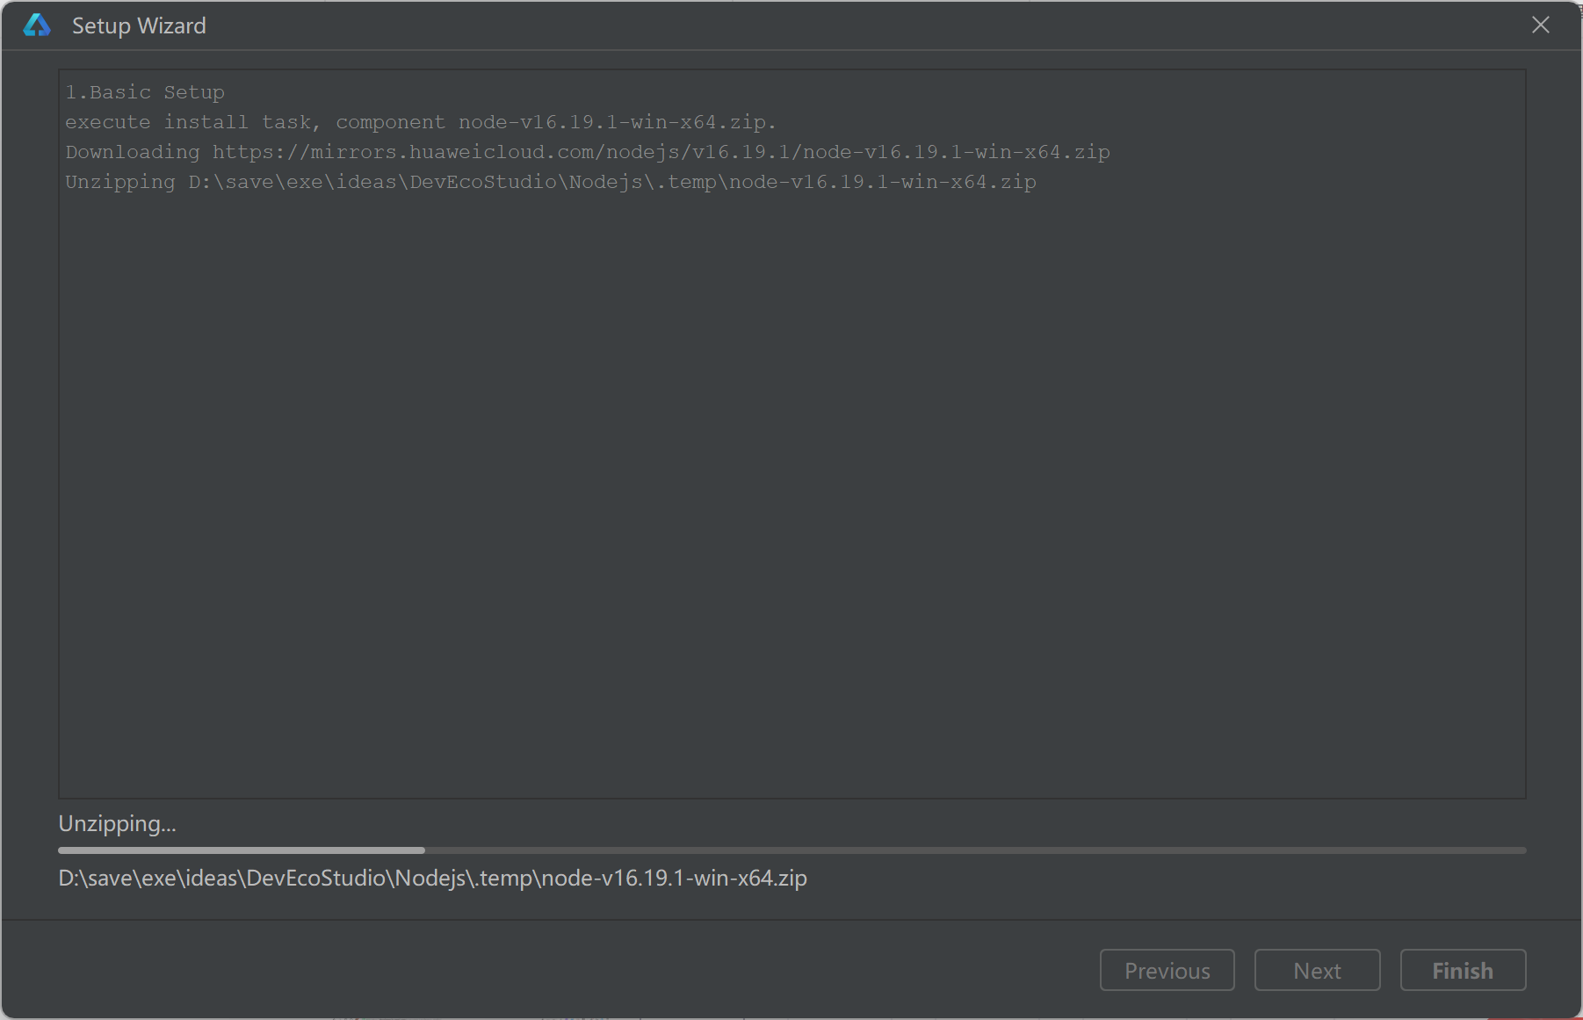This screenshot has width=1583, height=1020.
Task: Click the word 'component' in the log
Action: coord(390,122)
